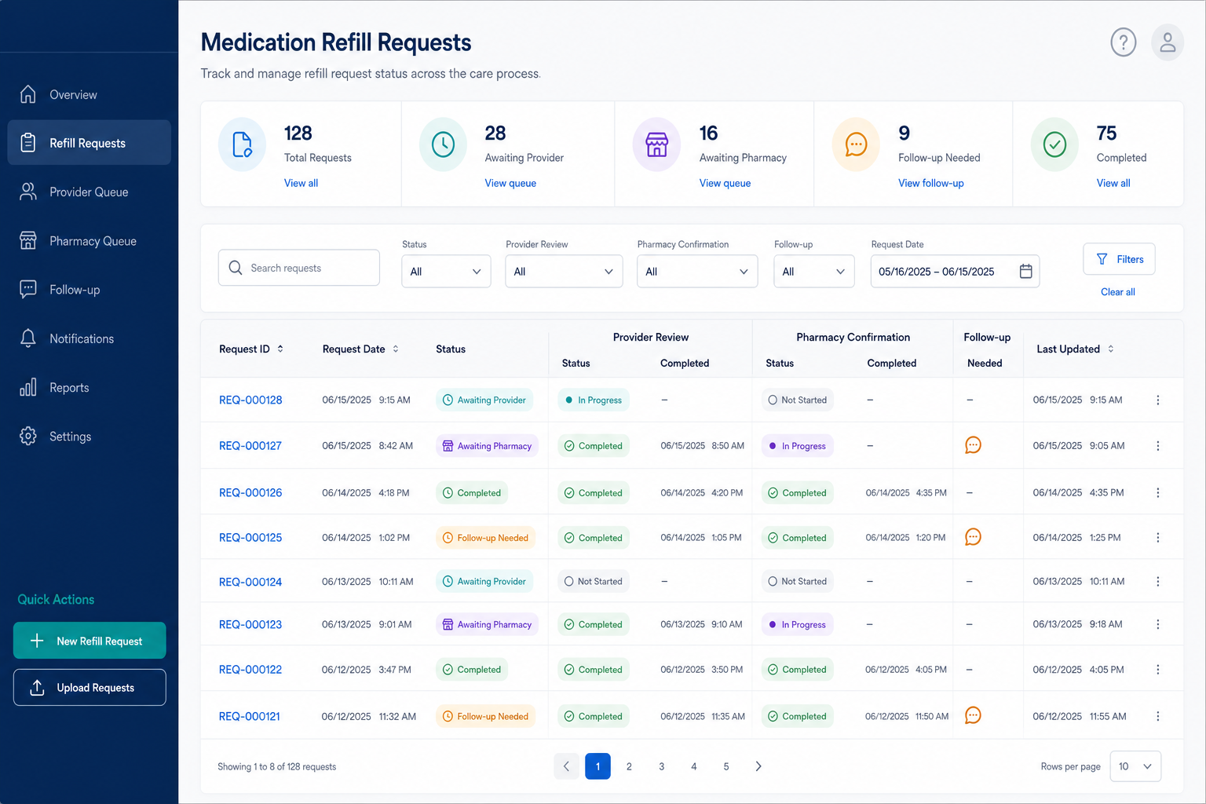Click the follow-up chat icon for REQ-000121
Screen dimensions: 1206x804
[x=973, y=715]
